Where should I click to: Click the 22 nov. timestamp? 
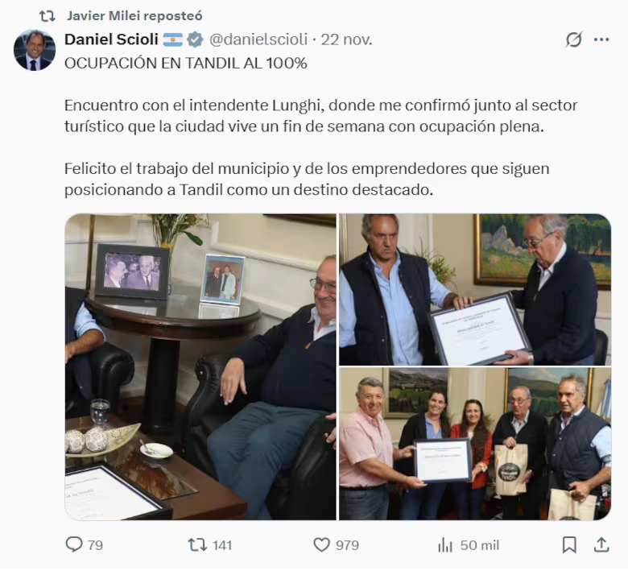point(347,39)
